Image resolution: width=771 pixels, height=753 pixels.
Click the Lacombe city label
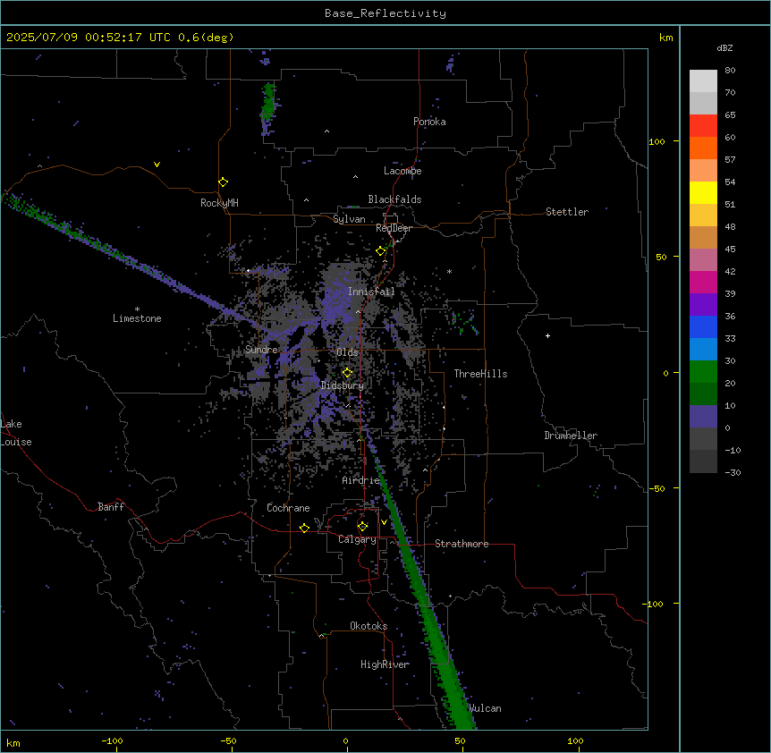click(402, 171)
